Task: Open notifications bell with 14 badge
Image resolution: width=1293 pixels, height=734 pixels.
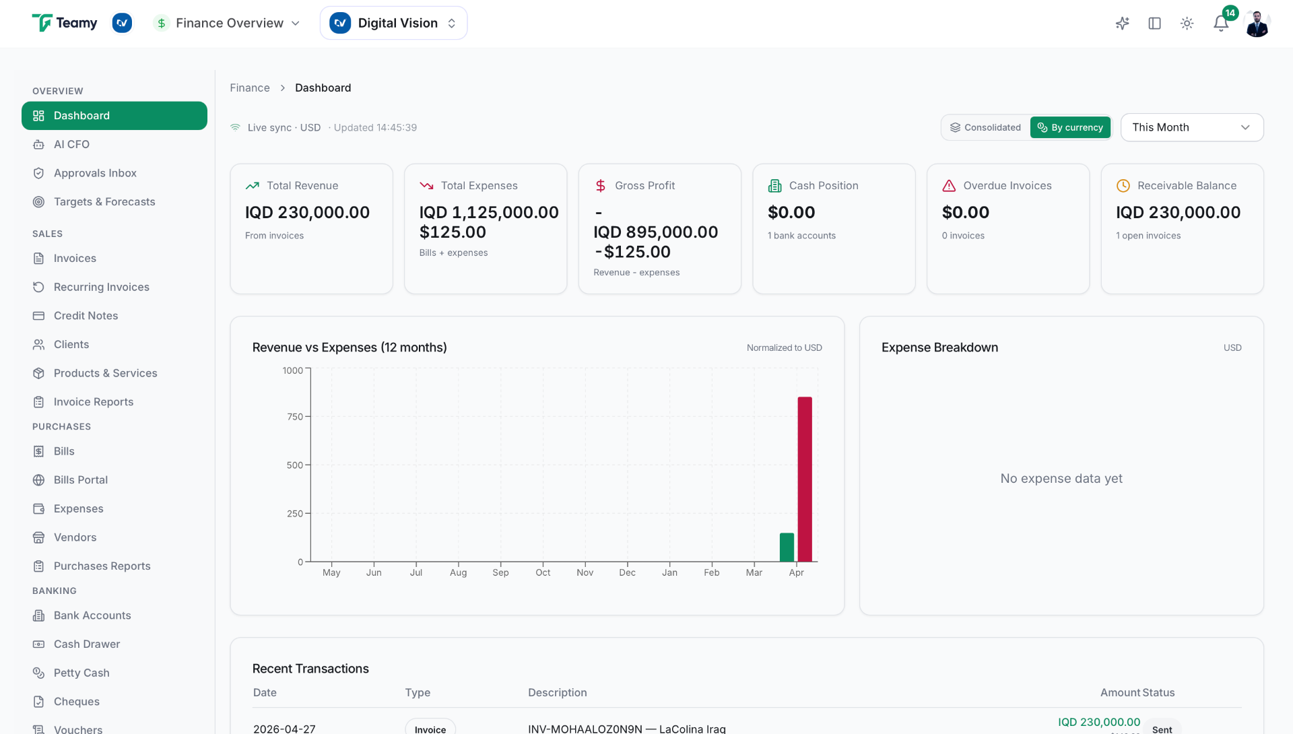Action: coord(1221,24)
